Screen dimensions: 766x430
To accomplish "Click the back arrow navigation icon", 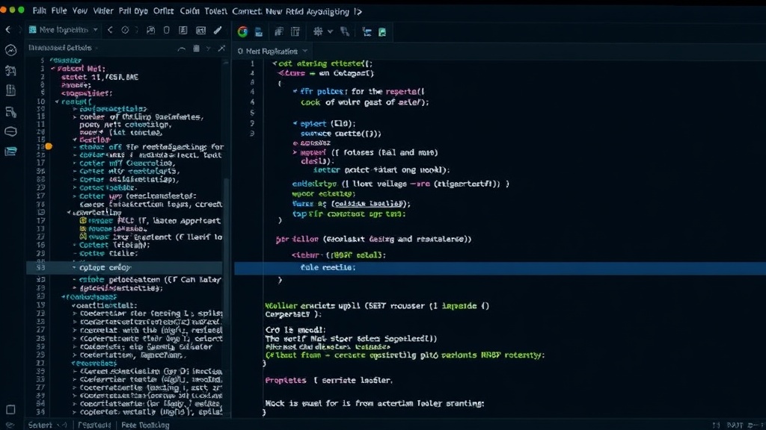I will coord(7,30).
